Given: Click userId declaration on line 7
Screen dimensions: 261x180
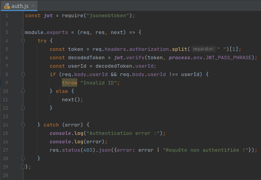Looking at the screenshot, I should tap(77, 66).
